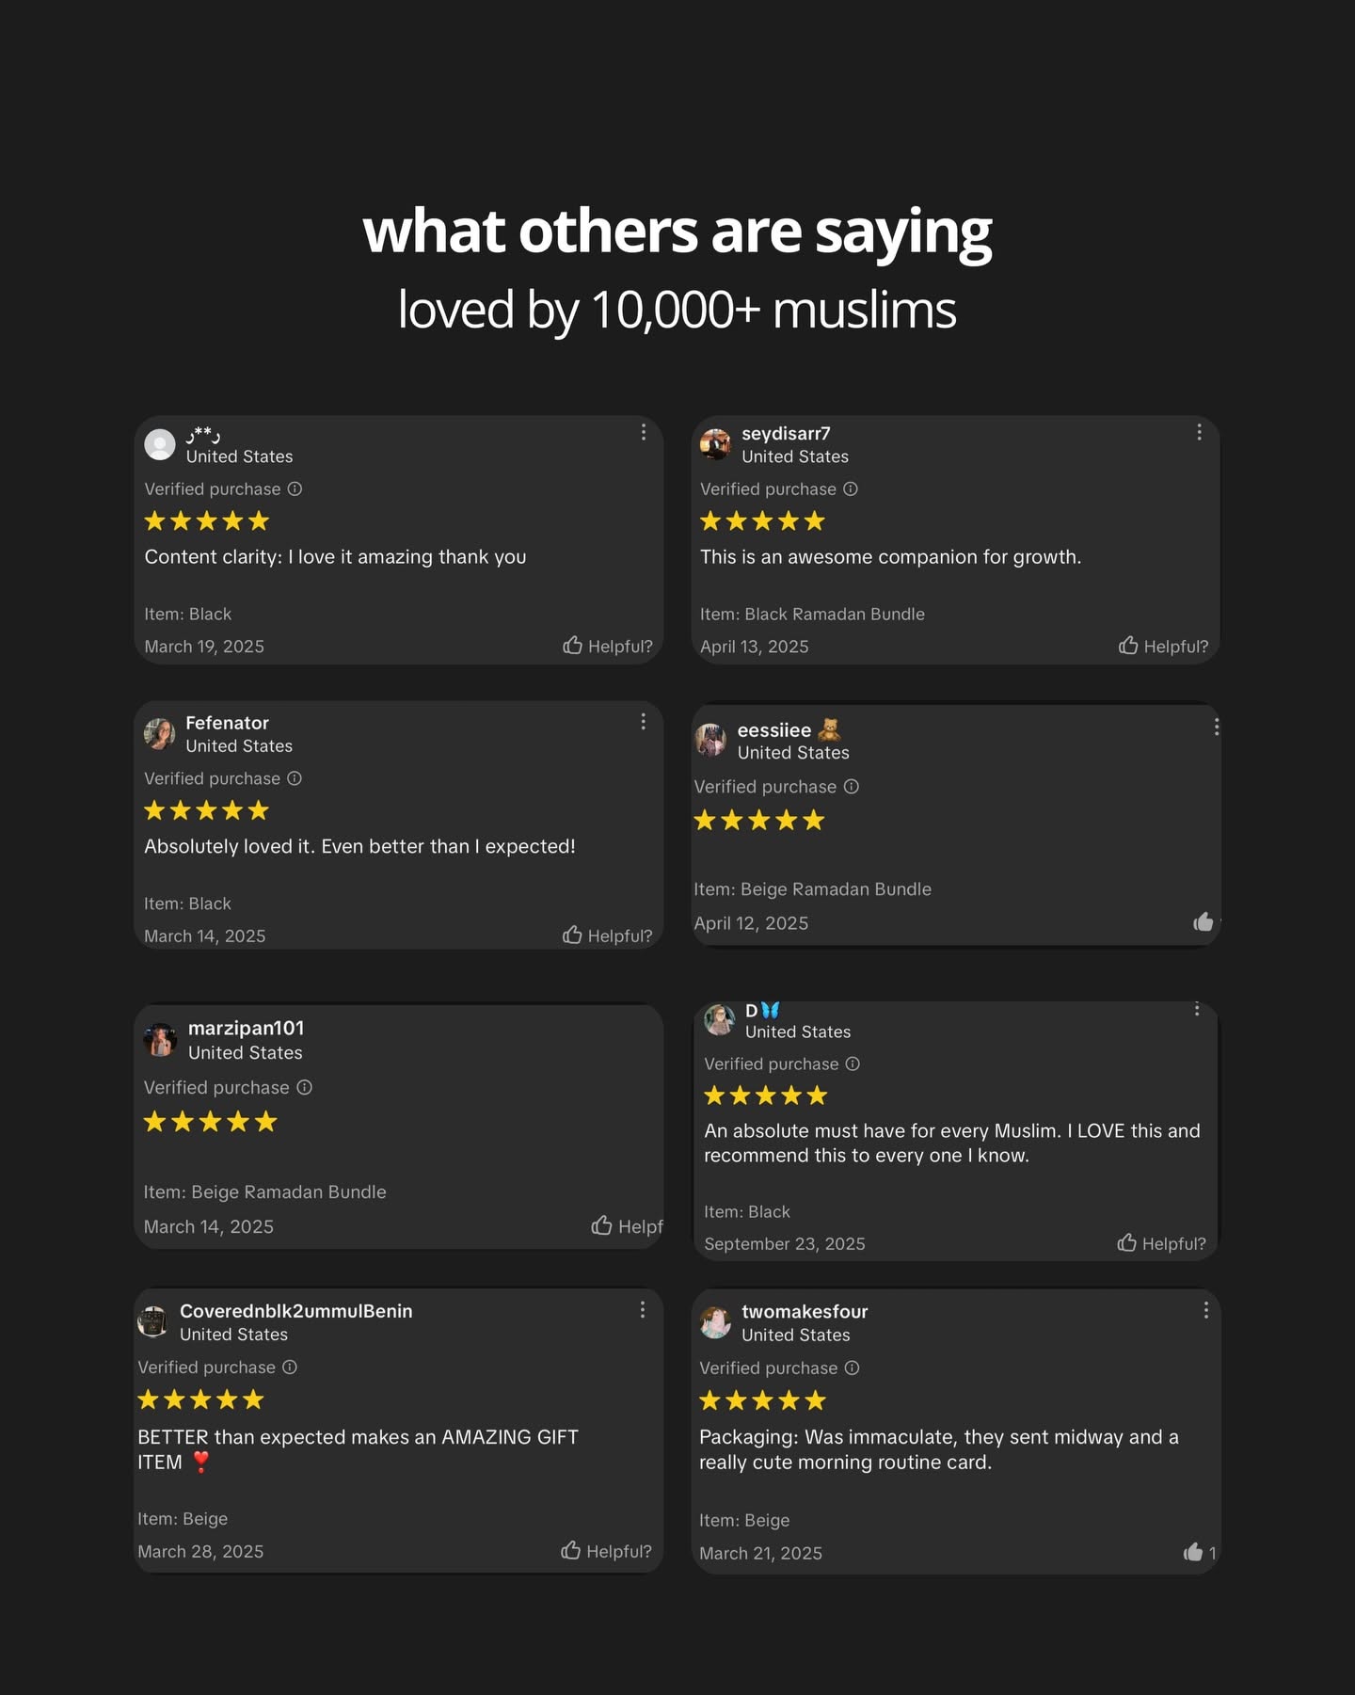Open three-dot menu on the March 19 review
The image size is (1355, 1695).
pyautogui.click(x=643, y=432)
